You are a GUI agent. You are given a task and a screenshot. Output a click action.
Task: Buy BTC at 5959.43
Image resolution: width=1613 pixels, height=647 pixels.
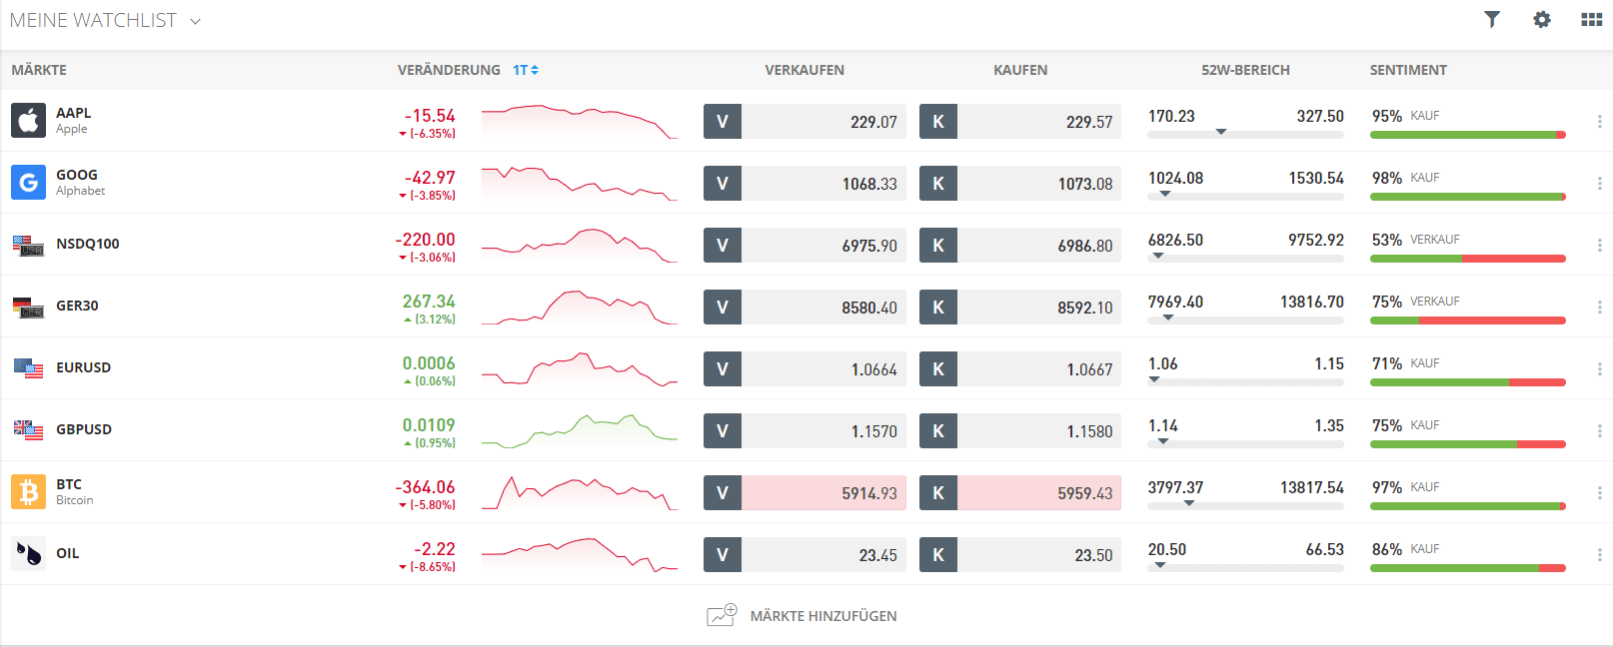pyautogui.click(x=1020, y=493)
